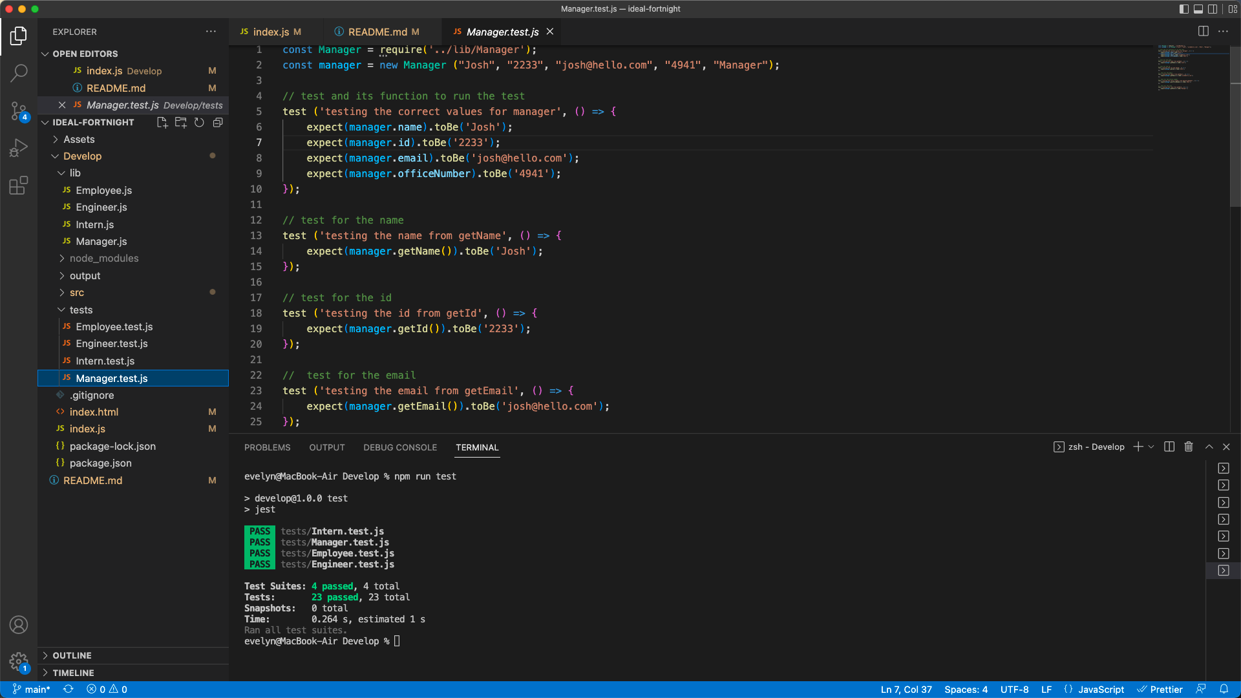The image size is (1241, 698).
Task: Switch to the README.md editor tab
Action: tap(377, 32)
